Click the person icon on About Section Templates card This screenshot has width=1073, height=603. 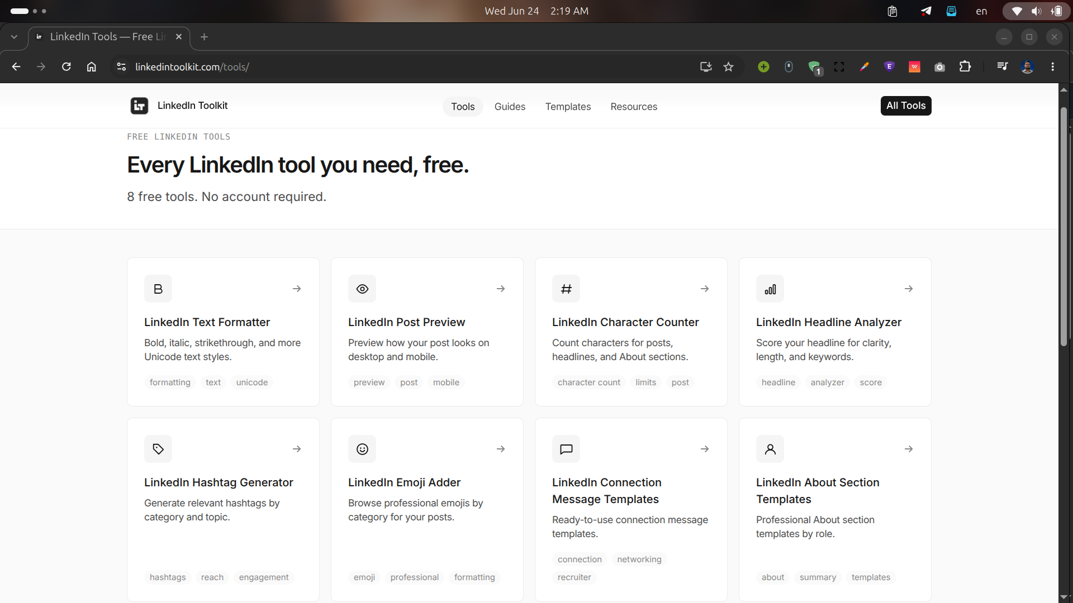[770, 449]
